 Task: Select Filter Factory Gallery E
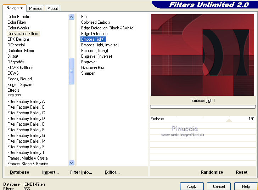[26, 124]
